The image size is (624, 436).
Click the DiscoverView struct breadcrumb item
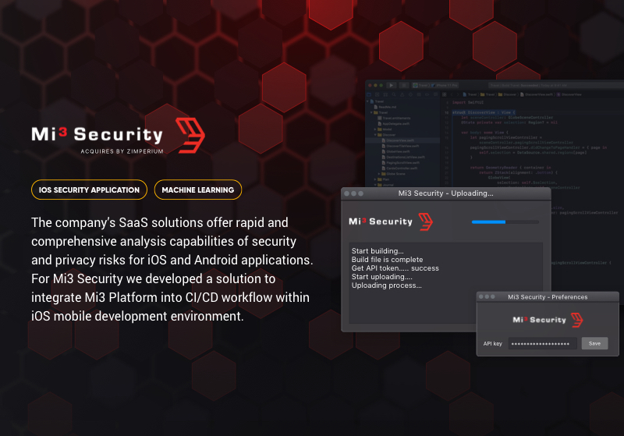click(x=569, y=94)
